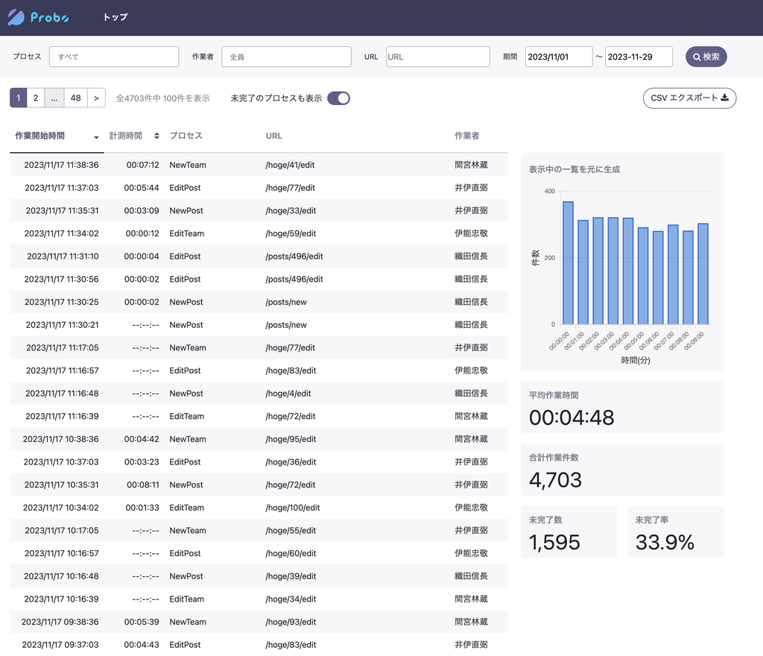Click the search button with magnifier icon

[x=706, y=57]
